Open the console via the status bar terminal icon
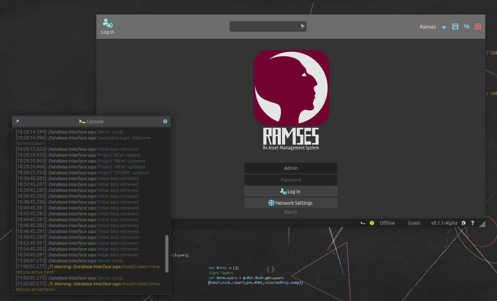This screenshot has height=301, width=497. 363,223
